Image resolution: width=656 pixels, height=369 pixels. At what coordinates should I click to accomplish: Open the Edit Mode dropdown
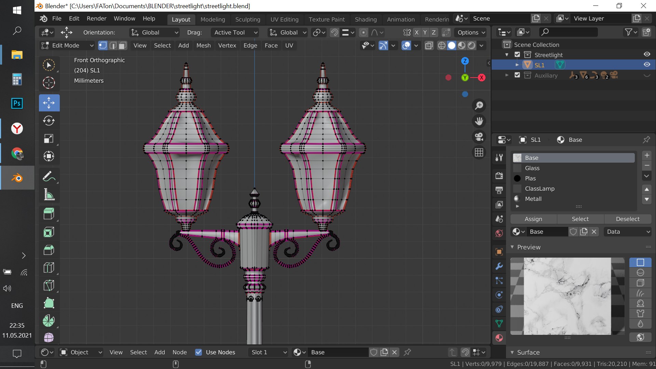coord(67,45)
